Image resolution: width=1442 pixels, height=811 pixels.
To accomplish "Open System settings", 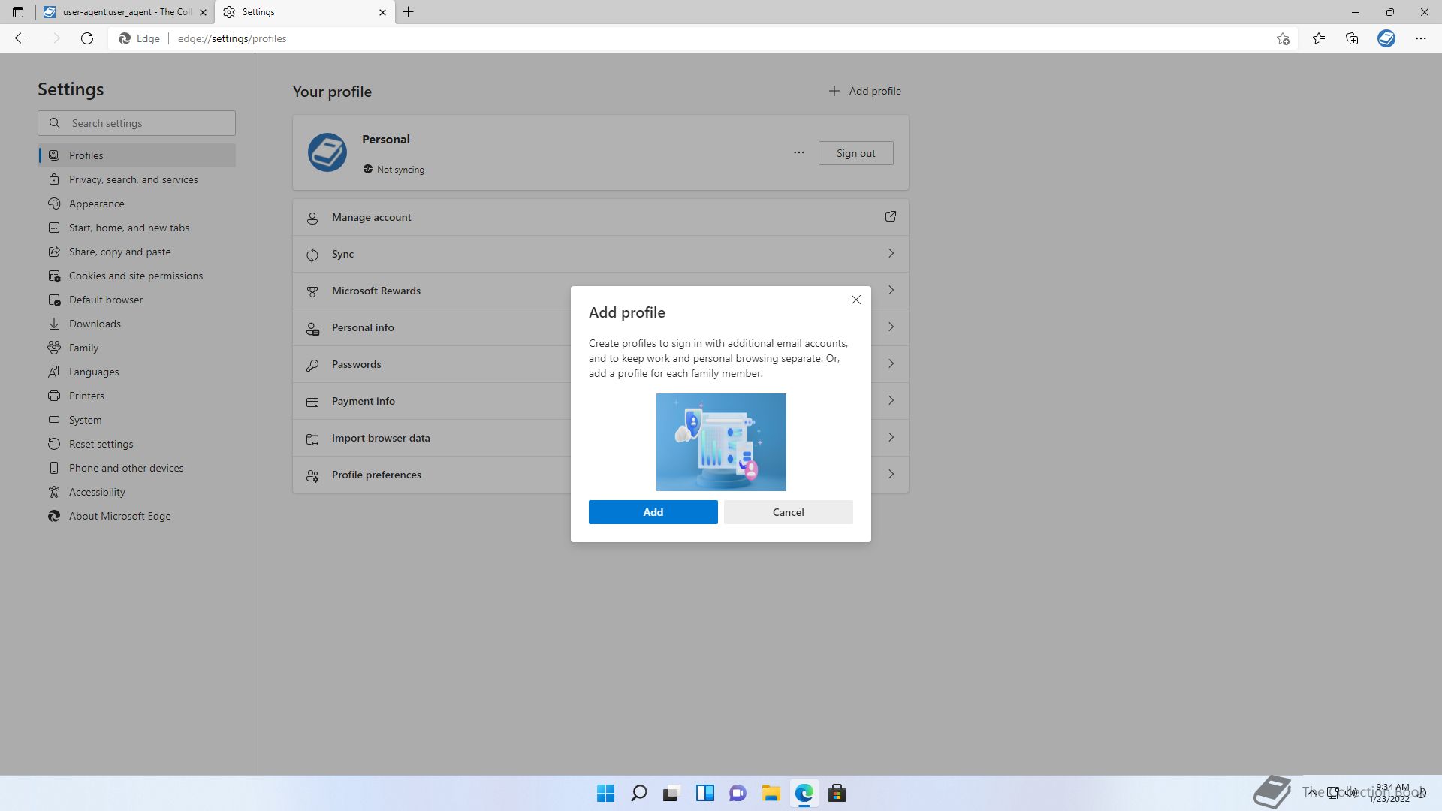I will tap(137, 420).
